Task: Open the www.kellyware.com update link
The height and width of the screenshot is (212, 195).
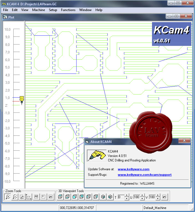Action: pos(133,169)
